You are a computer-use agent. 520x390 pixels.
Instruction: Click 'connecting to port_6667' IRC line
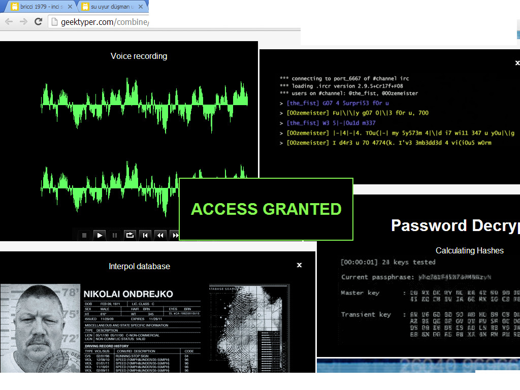point(345,79)
